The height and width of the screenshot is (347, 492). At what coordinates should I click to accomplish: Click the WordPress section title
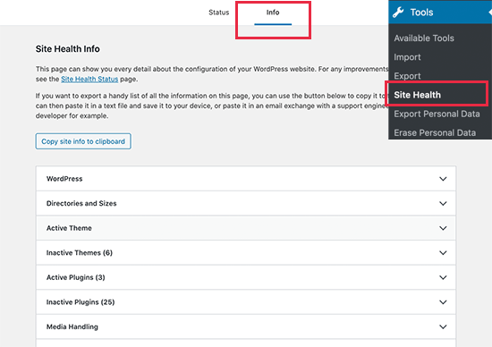(64, 179)
